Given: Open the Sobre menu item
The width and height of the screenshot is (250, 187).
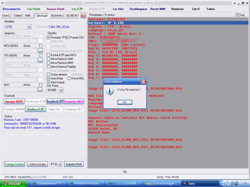Looking at the screenshot, I should pos(211,9).
